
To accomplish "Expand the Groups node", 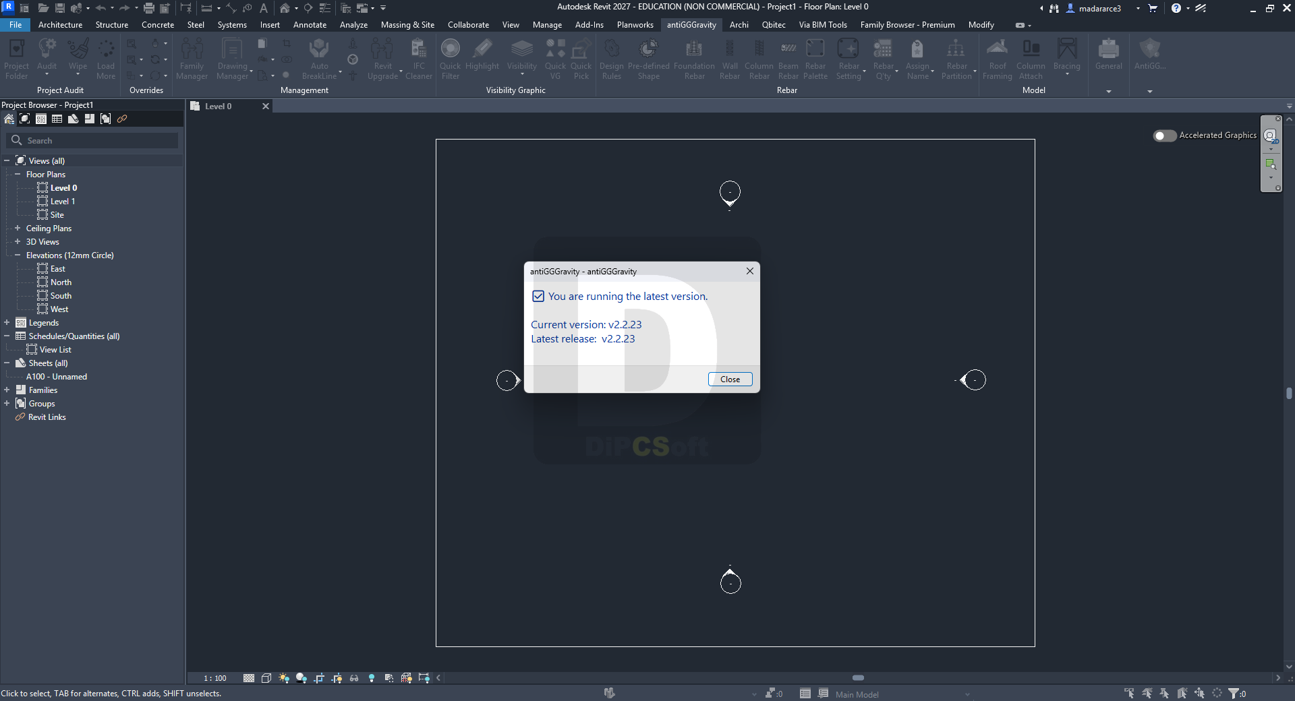I will [x=7, y=404].
